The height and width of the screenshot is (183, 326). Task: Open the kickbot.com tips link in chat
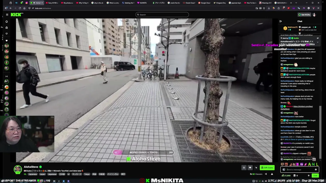point(297,108)
